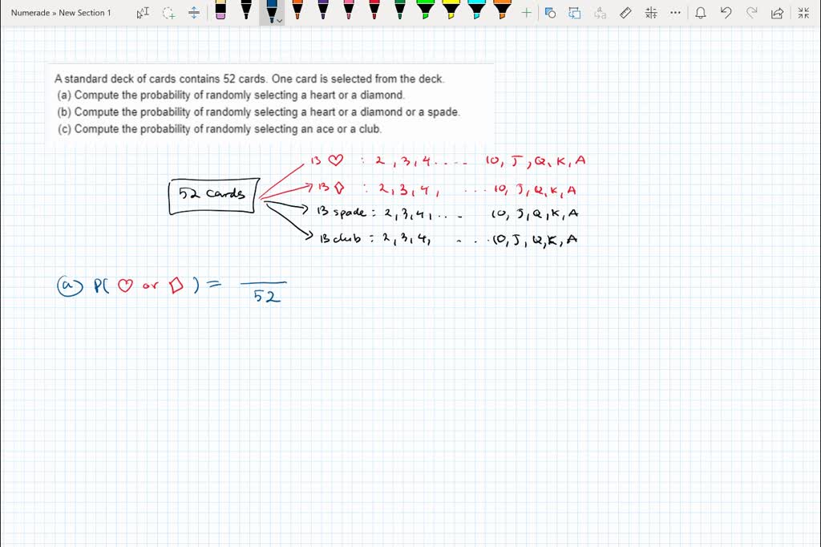Viewport: 821px width, 547px height.
Task: Open more drawing options ellipsis
Action: pos(675,13)
